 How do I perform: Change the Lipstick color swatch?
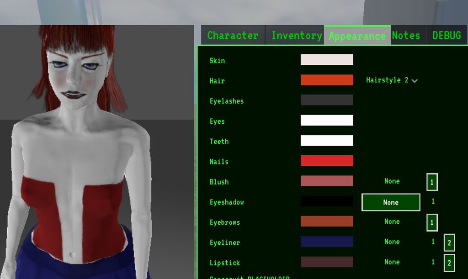click(326, 262)
